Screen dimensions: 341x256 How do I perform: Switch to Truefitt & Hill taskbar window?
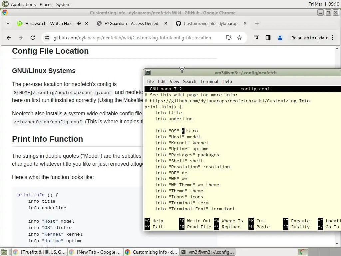(39, 252)
